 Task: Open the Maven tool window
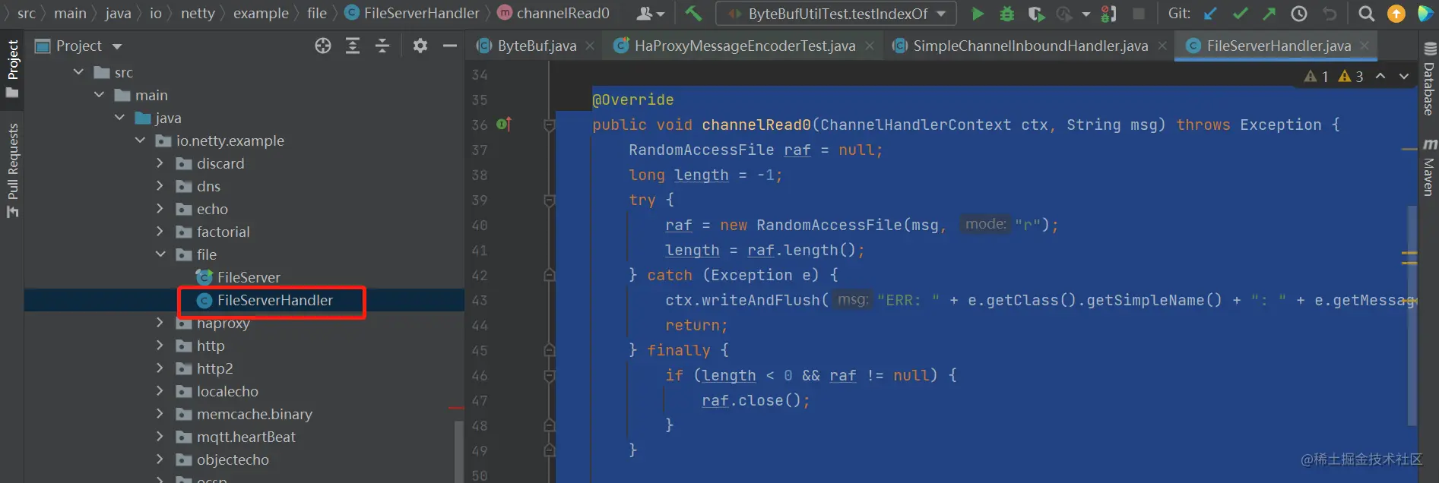[1429, 166]
